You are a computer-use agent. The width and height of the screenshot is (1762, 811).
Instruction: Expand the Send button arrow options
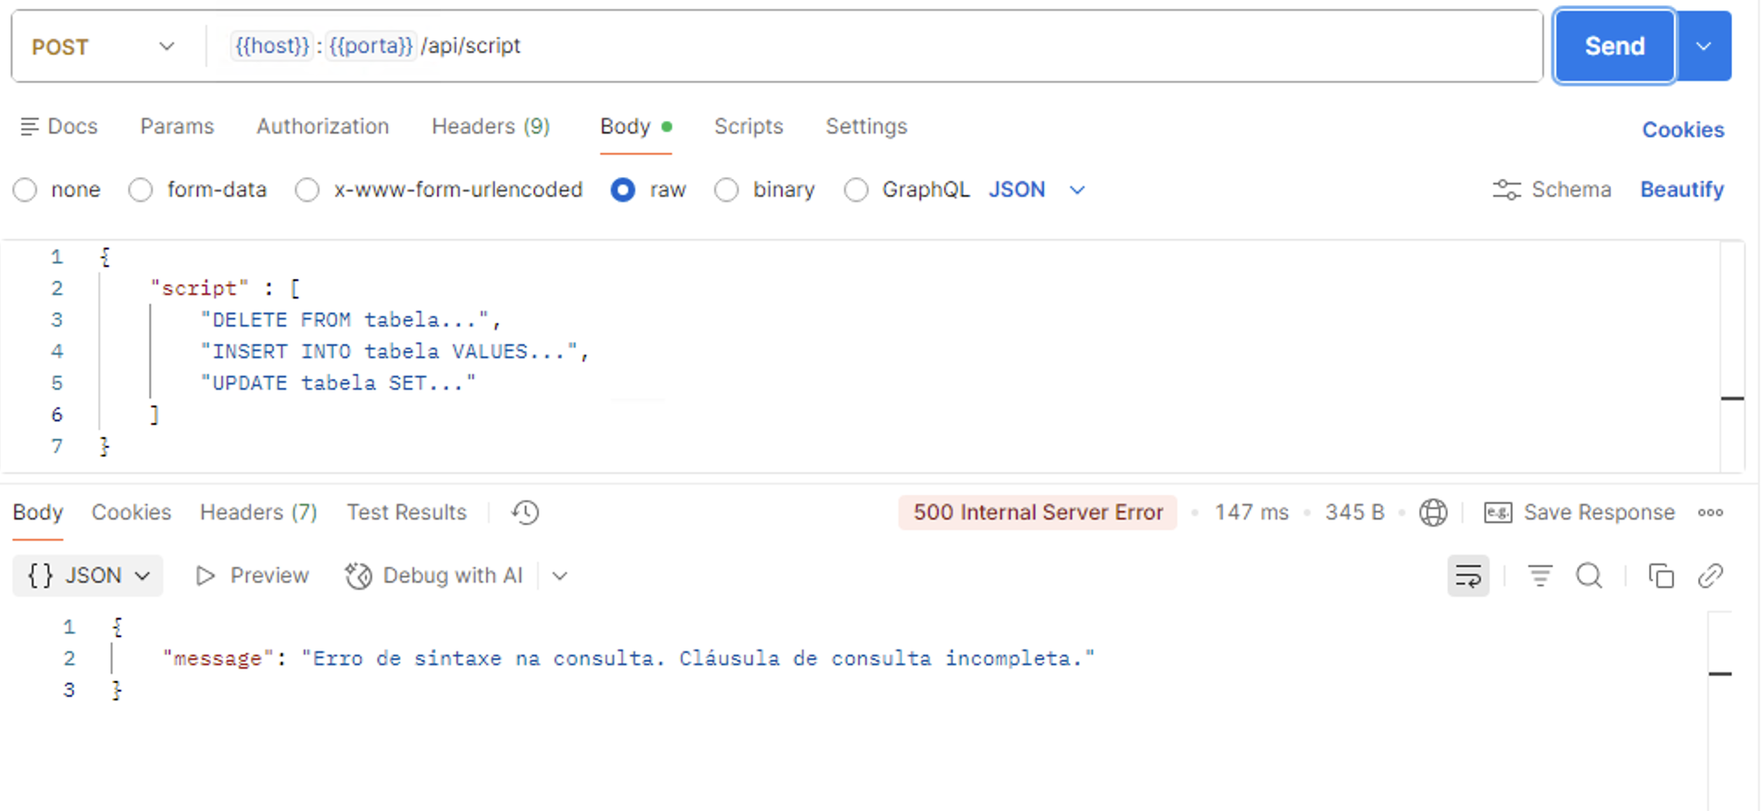coord(1703,47)
